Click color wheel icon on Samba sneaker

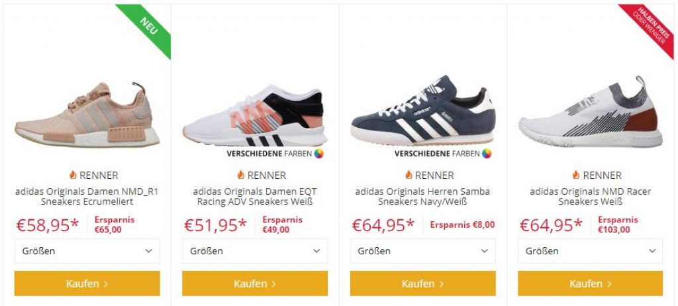487,154
